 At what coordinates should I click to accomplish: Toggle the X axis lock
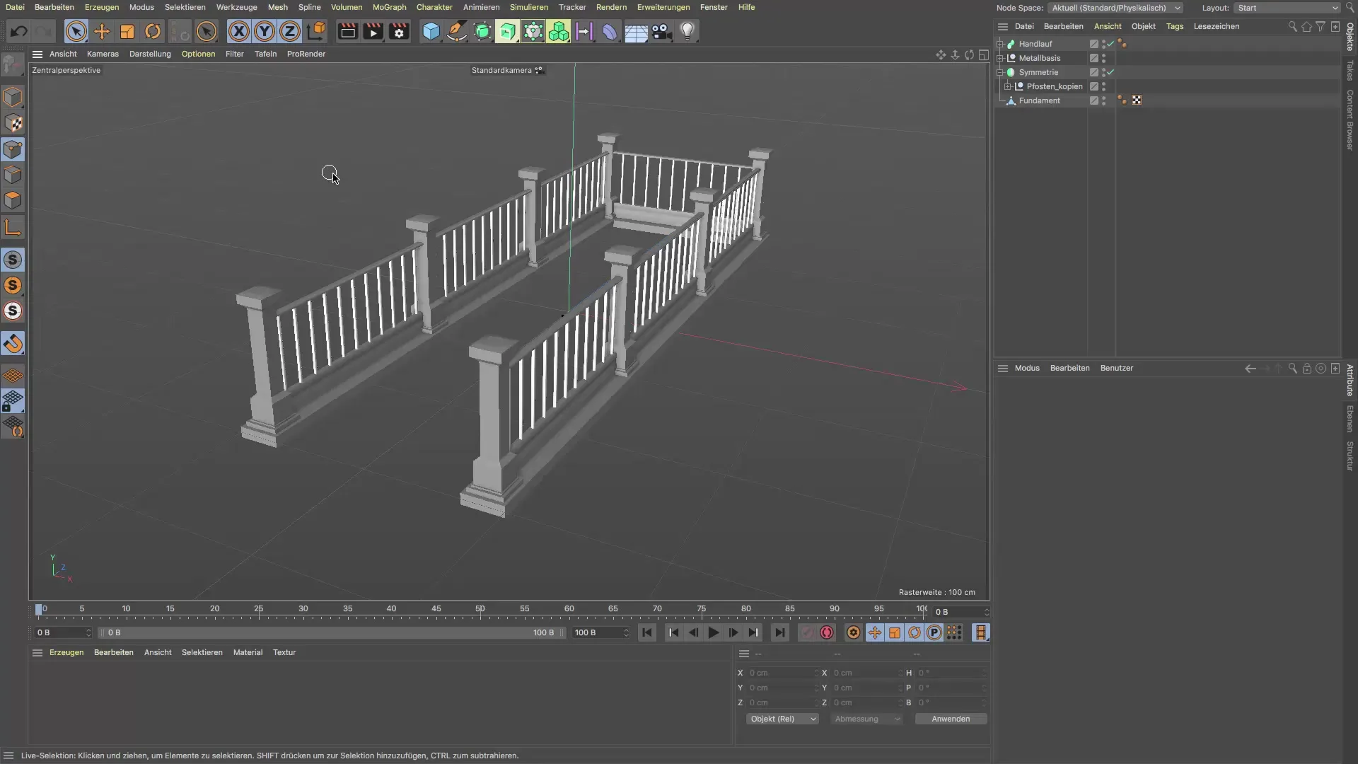[x=239, y=31]
